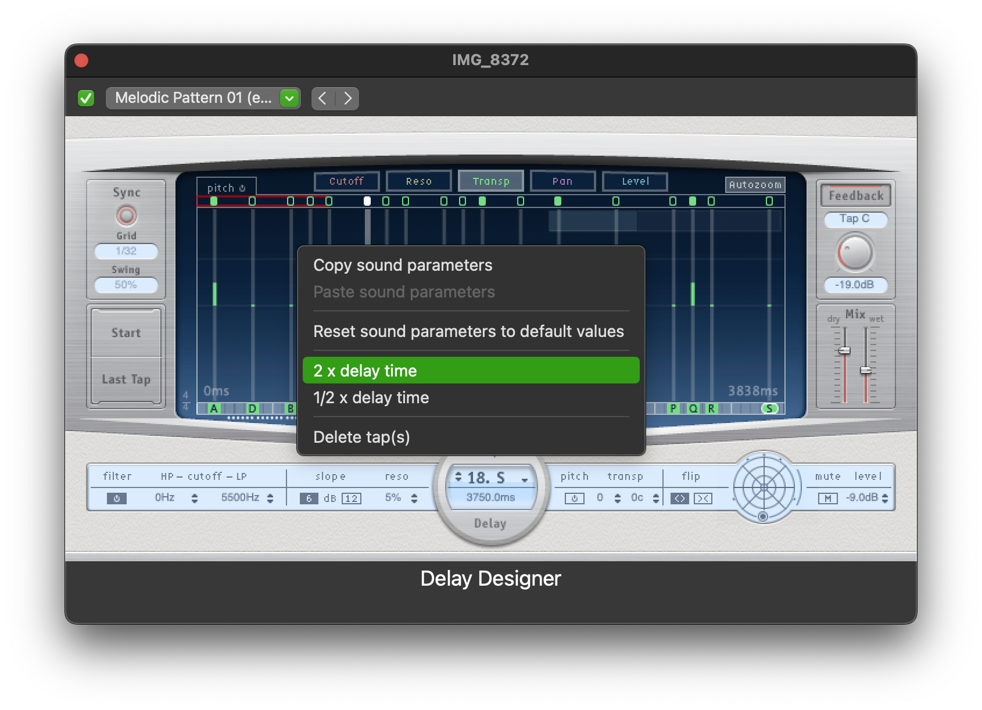This screenshot has width=982, height=710.
Task: Switch to the Level view tab
Action: [x=635, y=181]
